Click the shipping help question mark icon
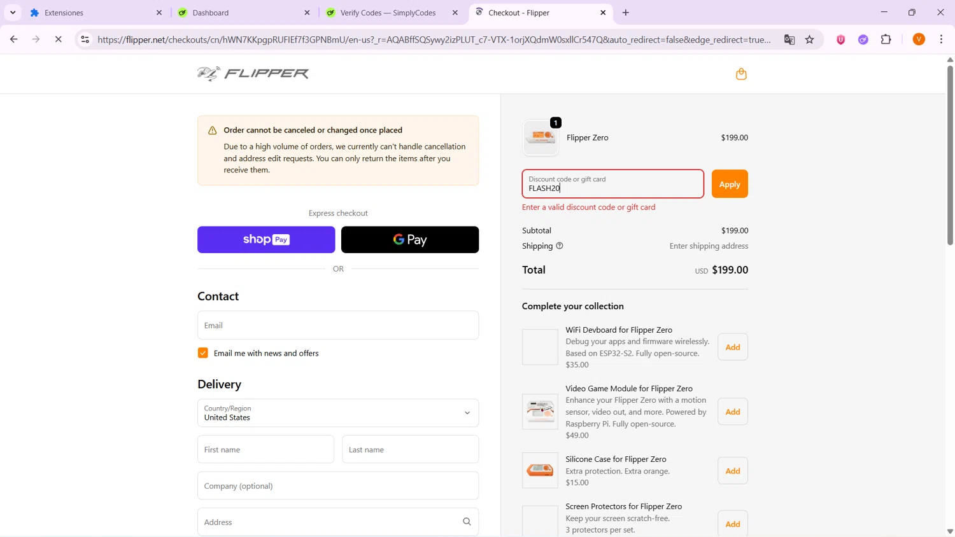 point(560,246)
